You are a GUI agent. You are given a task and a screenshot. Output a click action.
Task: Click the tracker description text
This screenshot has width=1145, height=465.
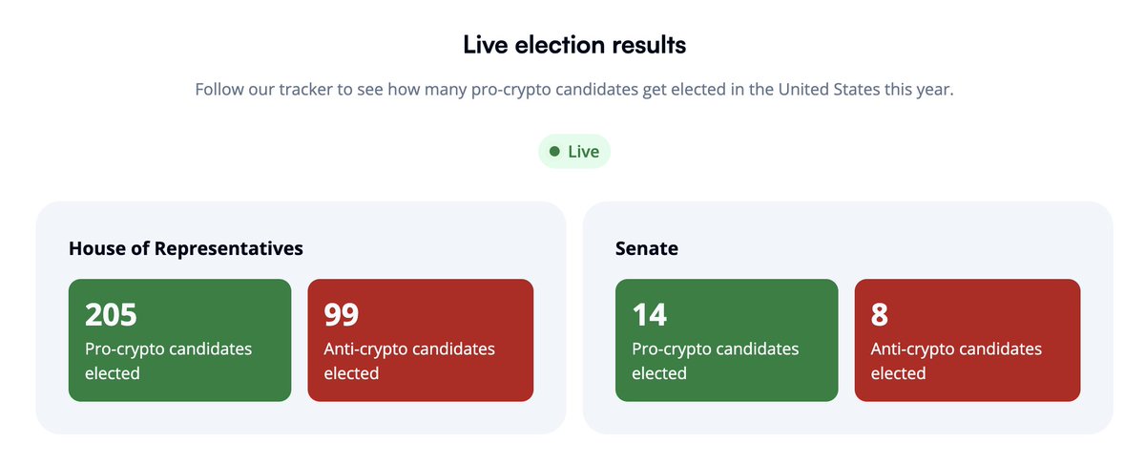pyautogui.click(x=574, y=90)
